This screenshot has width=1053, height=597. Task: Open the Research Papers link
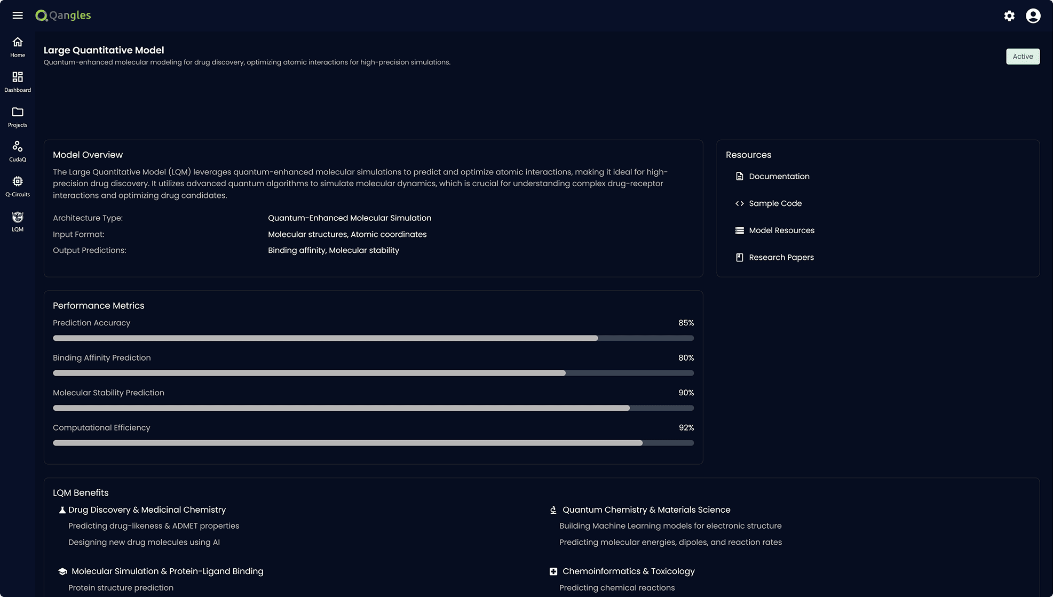(x=781, y=257)
